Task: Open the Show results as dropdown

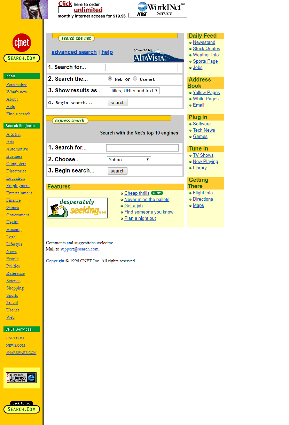Action: coord(134,91)
